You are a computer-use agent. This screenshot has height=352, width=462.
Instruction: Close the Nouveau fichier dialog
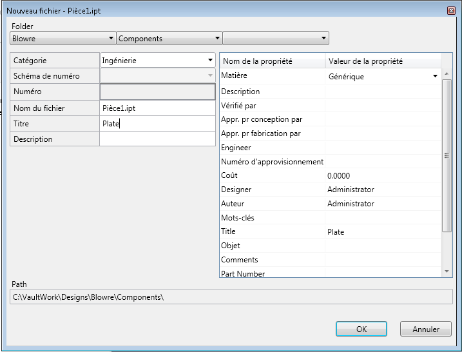[451, 11]
